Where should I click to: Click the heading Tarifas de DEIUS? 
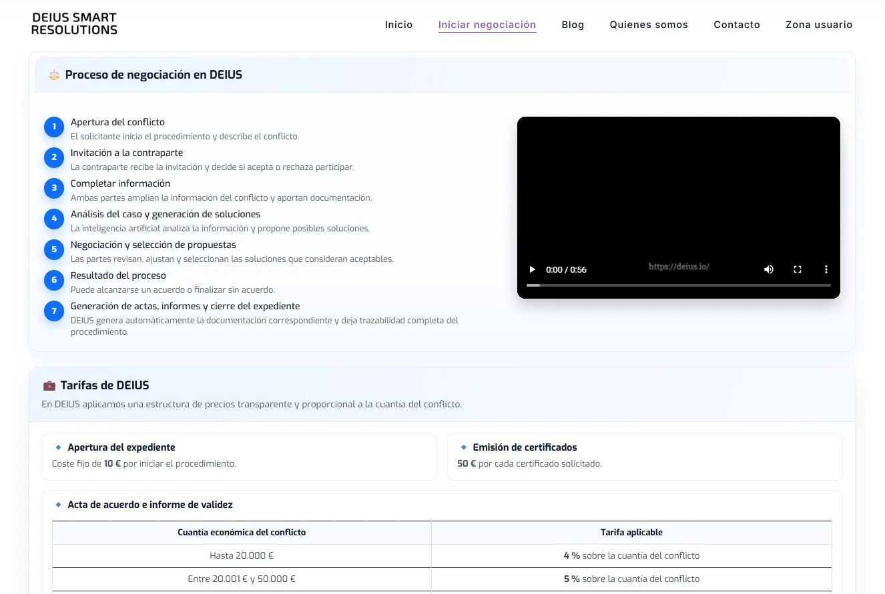(105, 385)
